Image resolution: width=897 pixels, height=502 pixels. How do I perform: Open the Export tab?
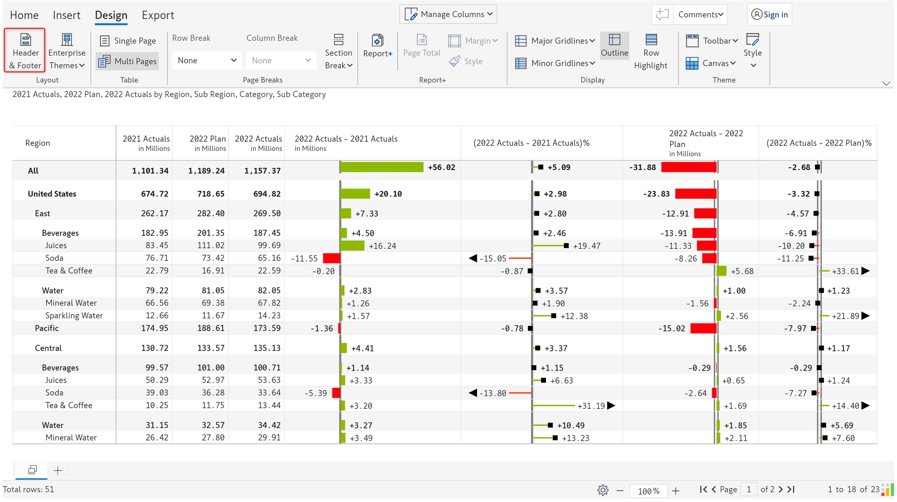pos(158,15)
